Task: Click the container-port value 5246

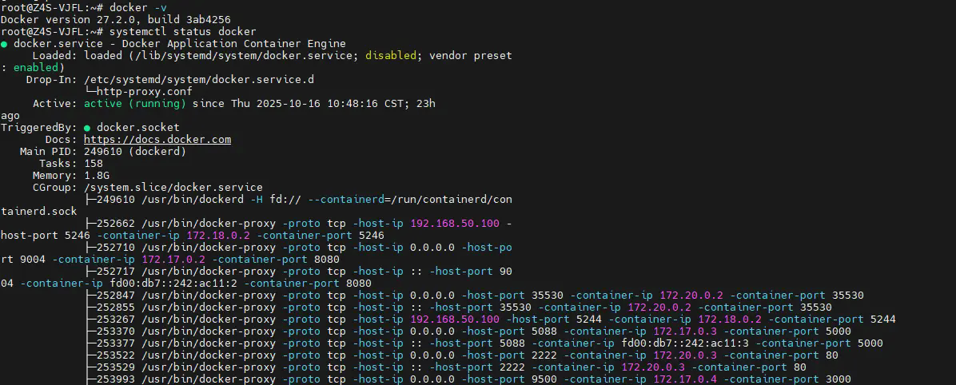Action: [x=372, y=235]
